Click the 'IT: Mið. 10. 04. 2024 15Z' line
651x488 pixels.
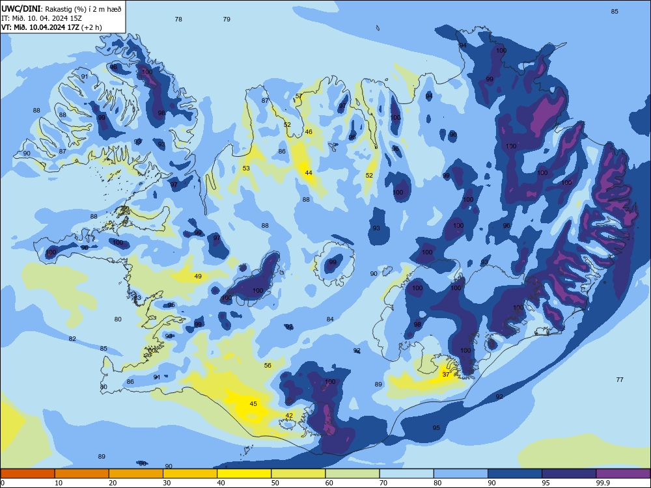[42, 18]
